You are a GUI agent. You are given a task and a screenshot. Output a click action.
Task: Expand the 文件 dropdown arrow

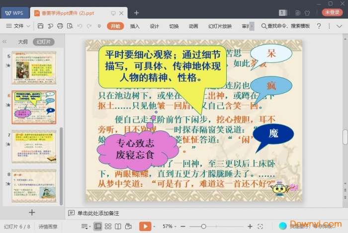tap(28, 26)
